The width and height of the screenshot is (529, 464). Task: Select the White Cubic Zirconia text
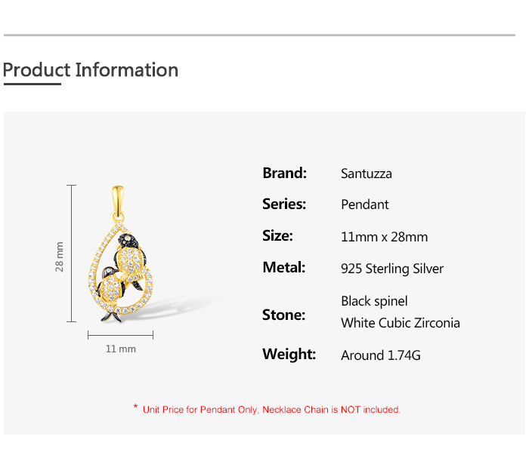pos(401,323)
